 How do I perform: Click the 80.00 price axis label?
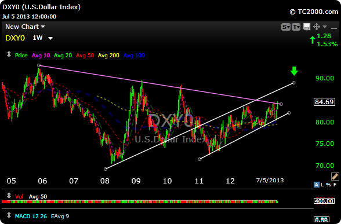tap(325, 122)
